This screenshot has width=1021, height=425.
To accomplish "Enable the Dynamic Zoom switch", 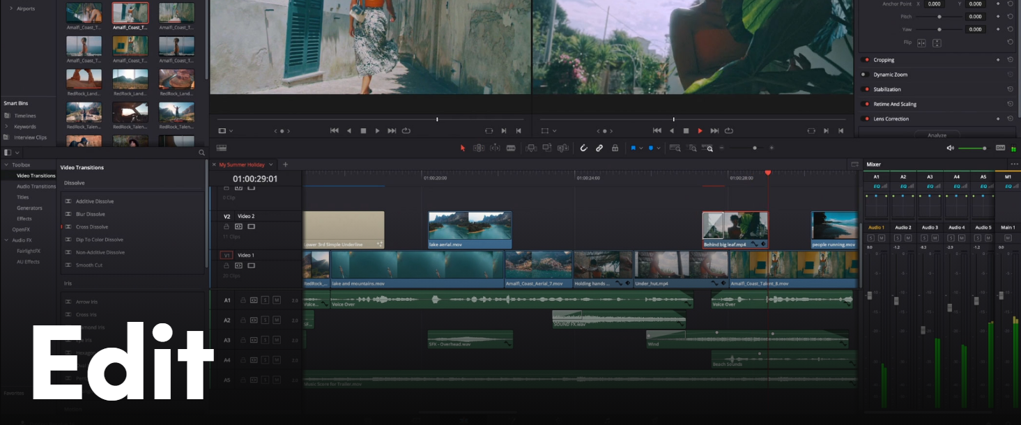I will [x=865, y=75].
